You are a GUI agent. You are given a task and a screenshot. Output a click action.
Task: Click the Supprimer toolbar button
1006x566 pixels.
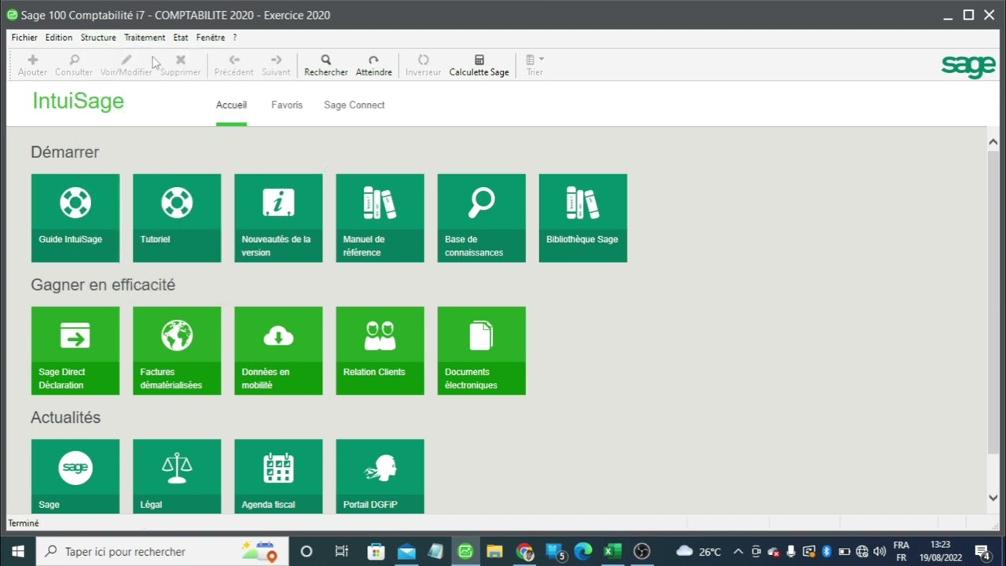click(181, 65)
